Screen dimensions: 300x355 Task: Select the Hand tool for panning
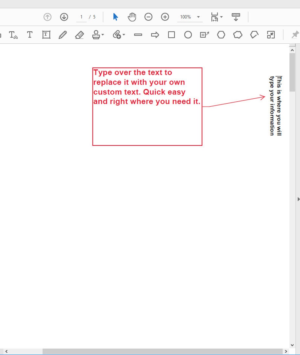tap(132, 17)
